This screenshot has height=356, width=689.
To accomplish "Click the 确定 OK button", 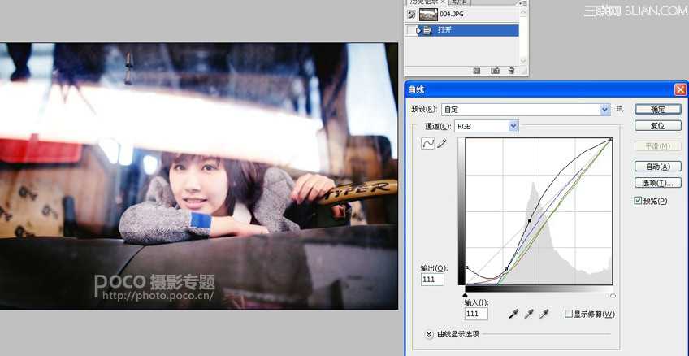I will 658,110.
